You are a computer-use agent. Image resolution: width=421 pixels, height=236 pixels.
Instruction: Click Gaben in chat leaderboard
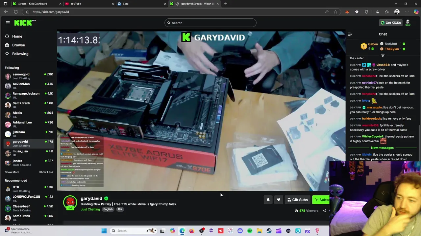(x=373, y=44)
